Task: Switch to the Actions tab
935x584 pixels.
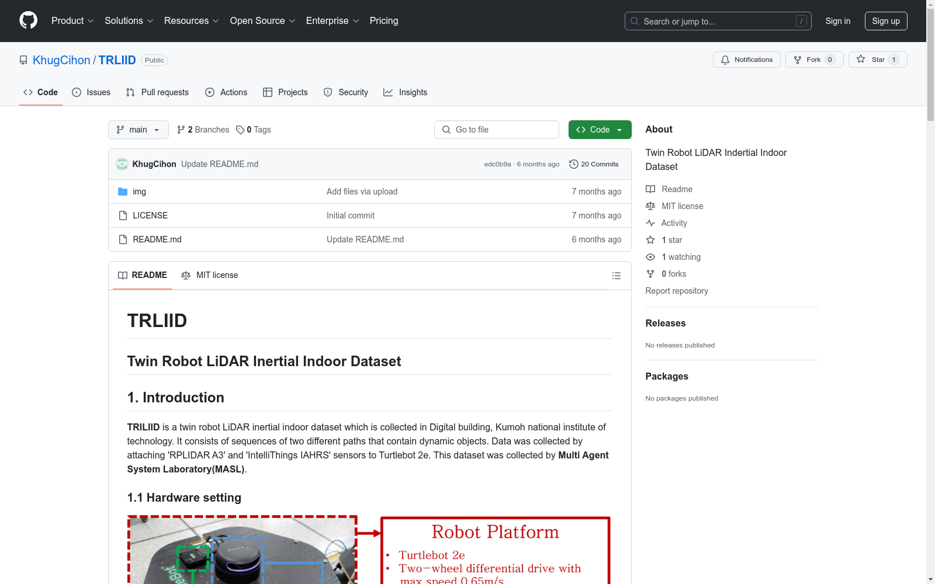Action: point(226,92)
